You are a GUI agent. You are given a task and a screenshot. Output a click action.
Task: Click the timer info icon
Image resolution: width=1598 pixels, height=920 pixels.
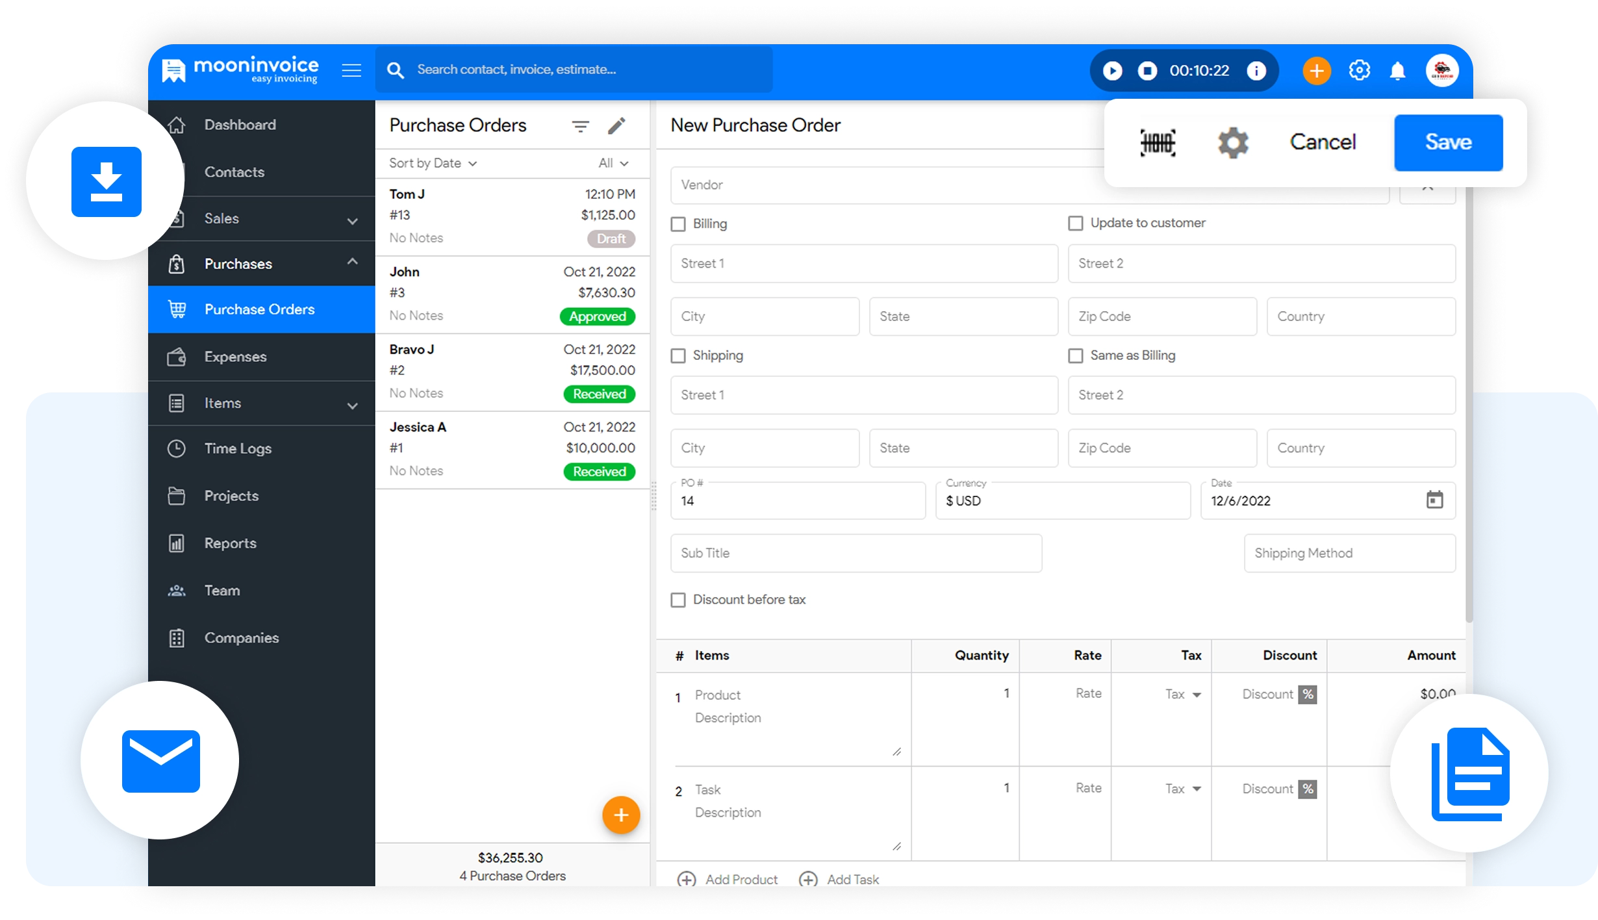click(1256, 71)
